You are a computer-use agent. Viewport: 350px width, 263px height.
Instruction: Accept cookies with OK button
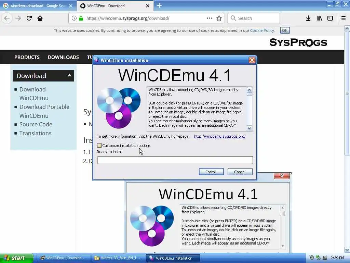click(285, 30)
